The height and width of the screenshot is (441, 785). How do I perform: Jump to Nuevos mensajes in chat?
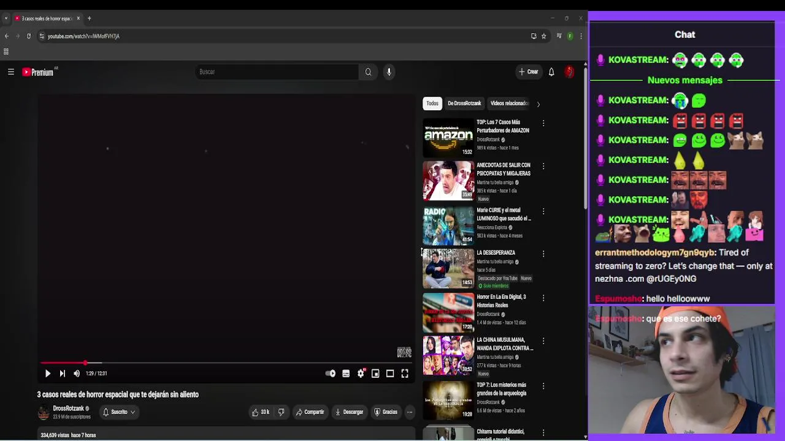(684, 80)
